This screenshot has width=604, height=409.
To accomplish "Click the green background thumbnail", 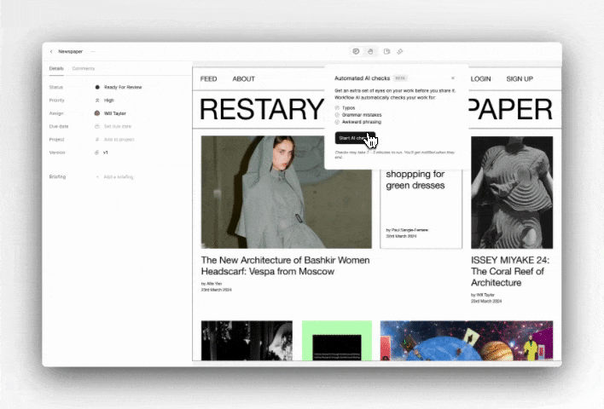I will pos(337,341).
